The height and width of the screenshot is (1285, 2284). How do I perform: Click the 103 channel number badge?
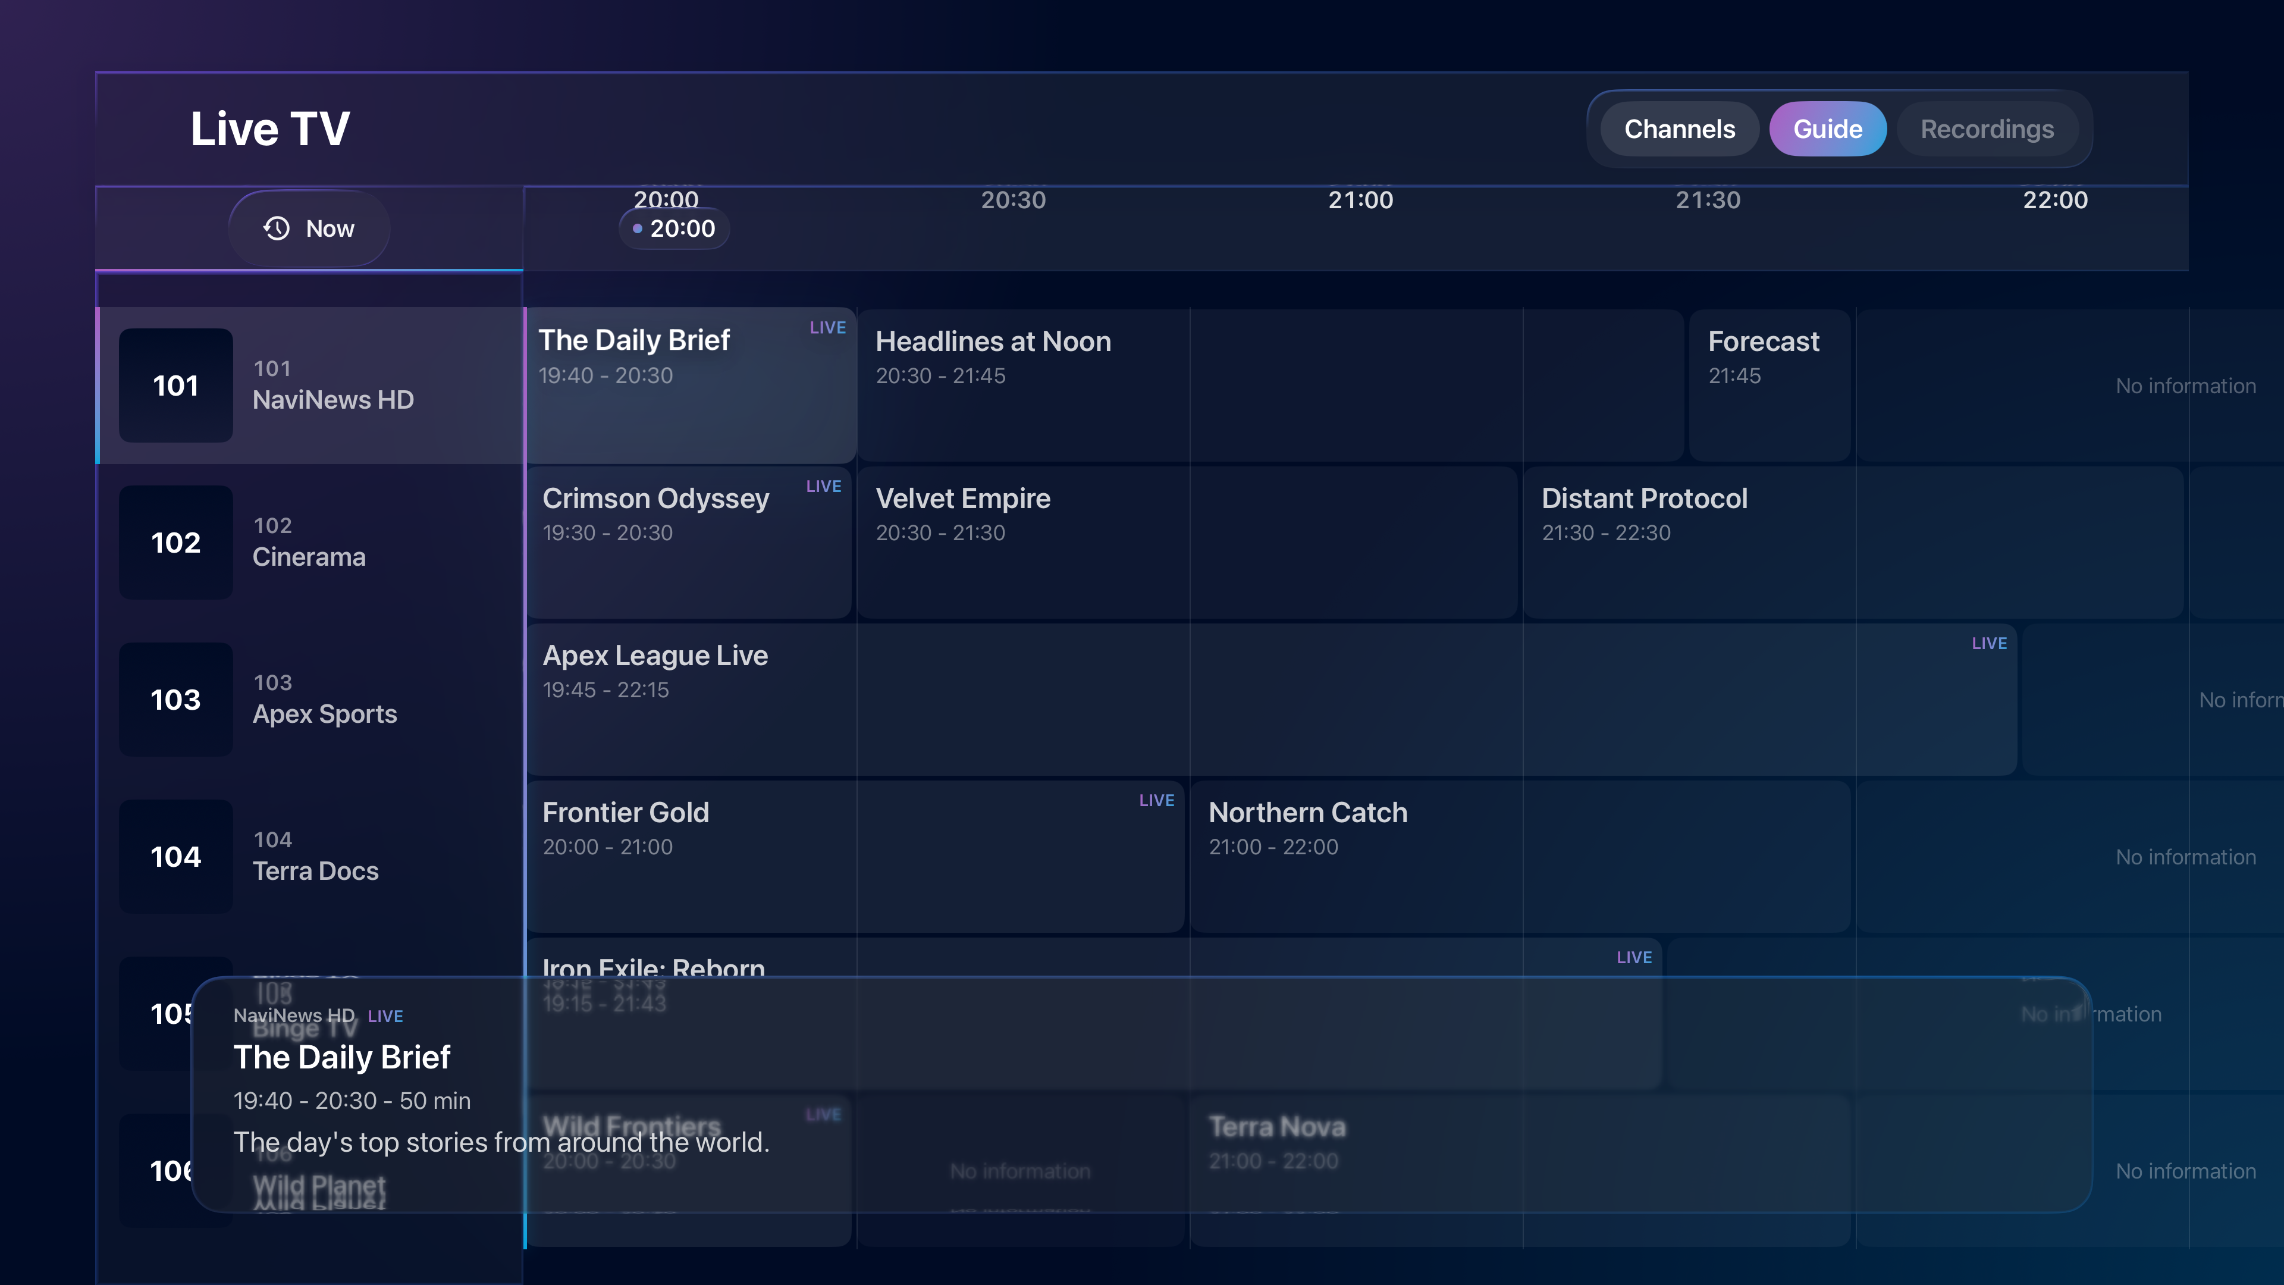pos(175,700)
